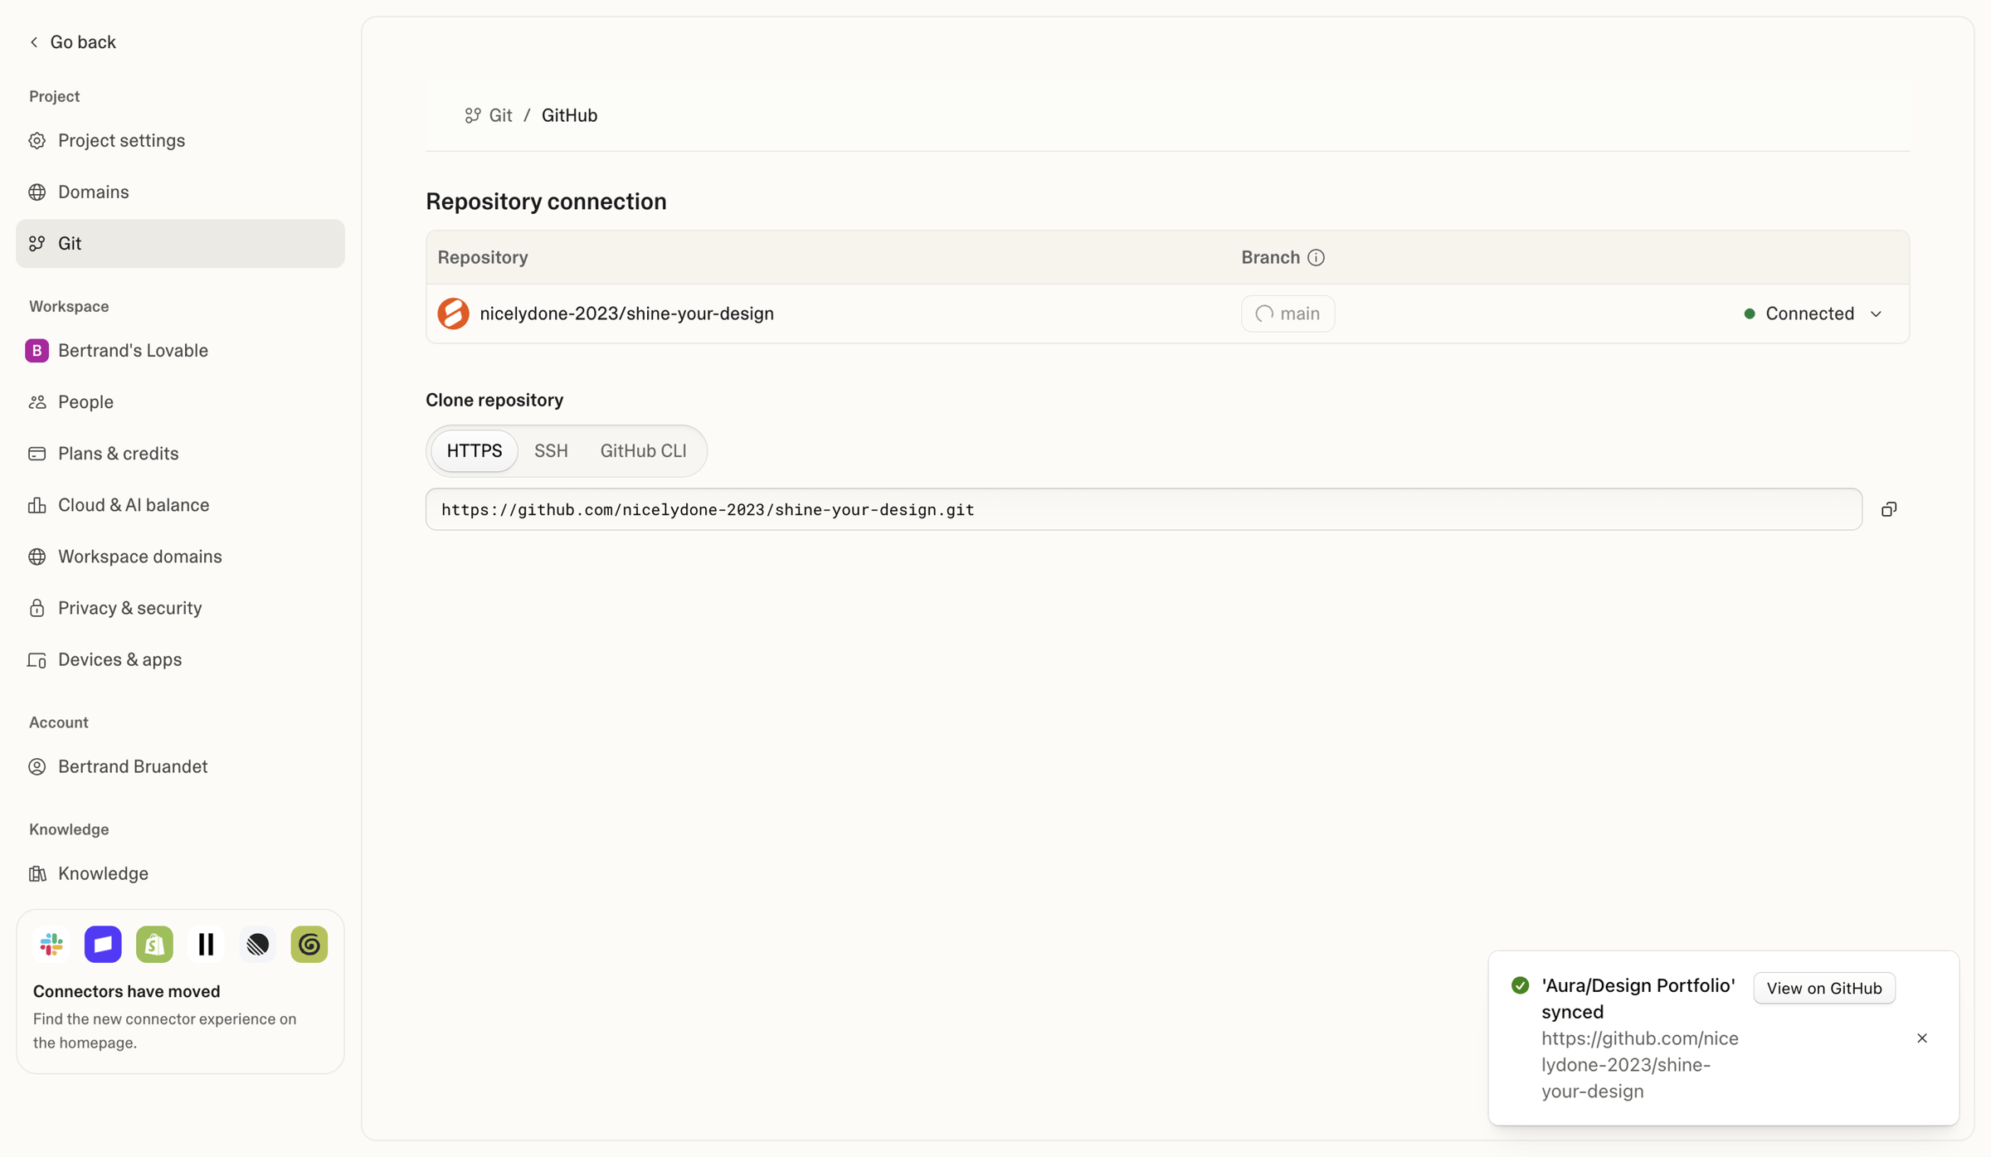Click the black double-bar connector icon

[206, 945]
